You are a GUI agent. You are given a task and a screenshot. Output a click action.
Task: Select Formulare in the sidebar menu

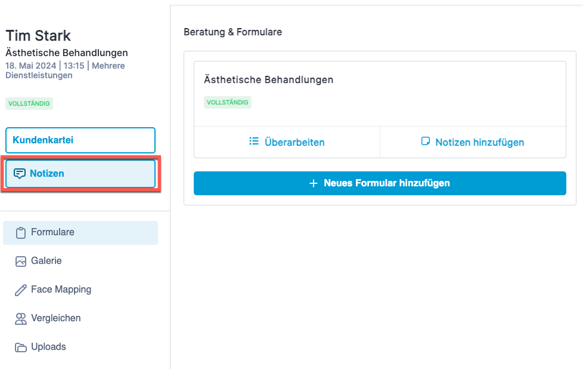click(x=80, y=233)
